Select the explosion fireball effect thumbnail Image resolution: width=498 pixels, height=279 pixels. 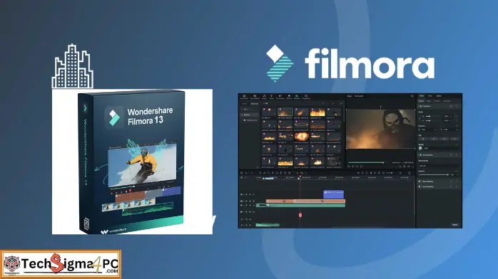click(301, 137)
